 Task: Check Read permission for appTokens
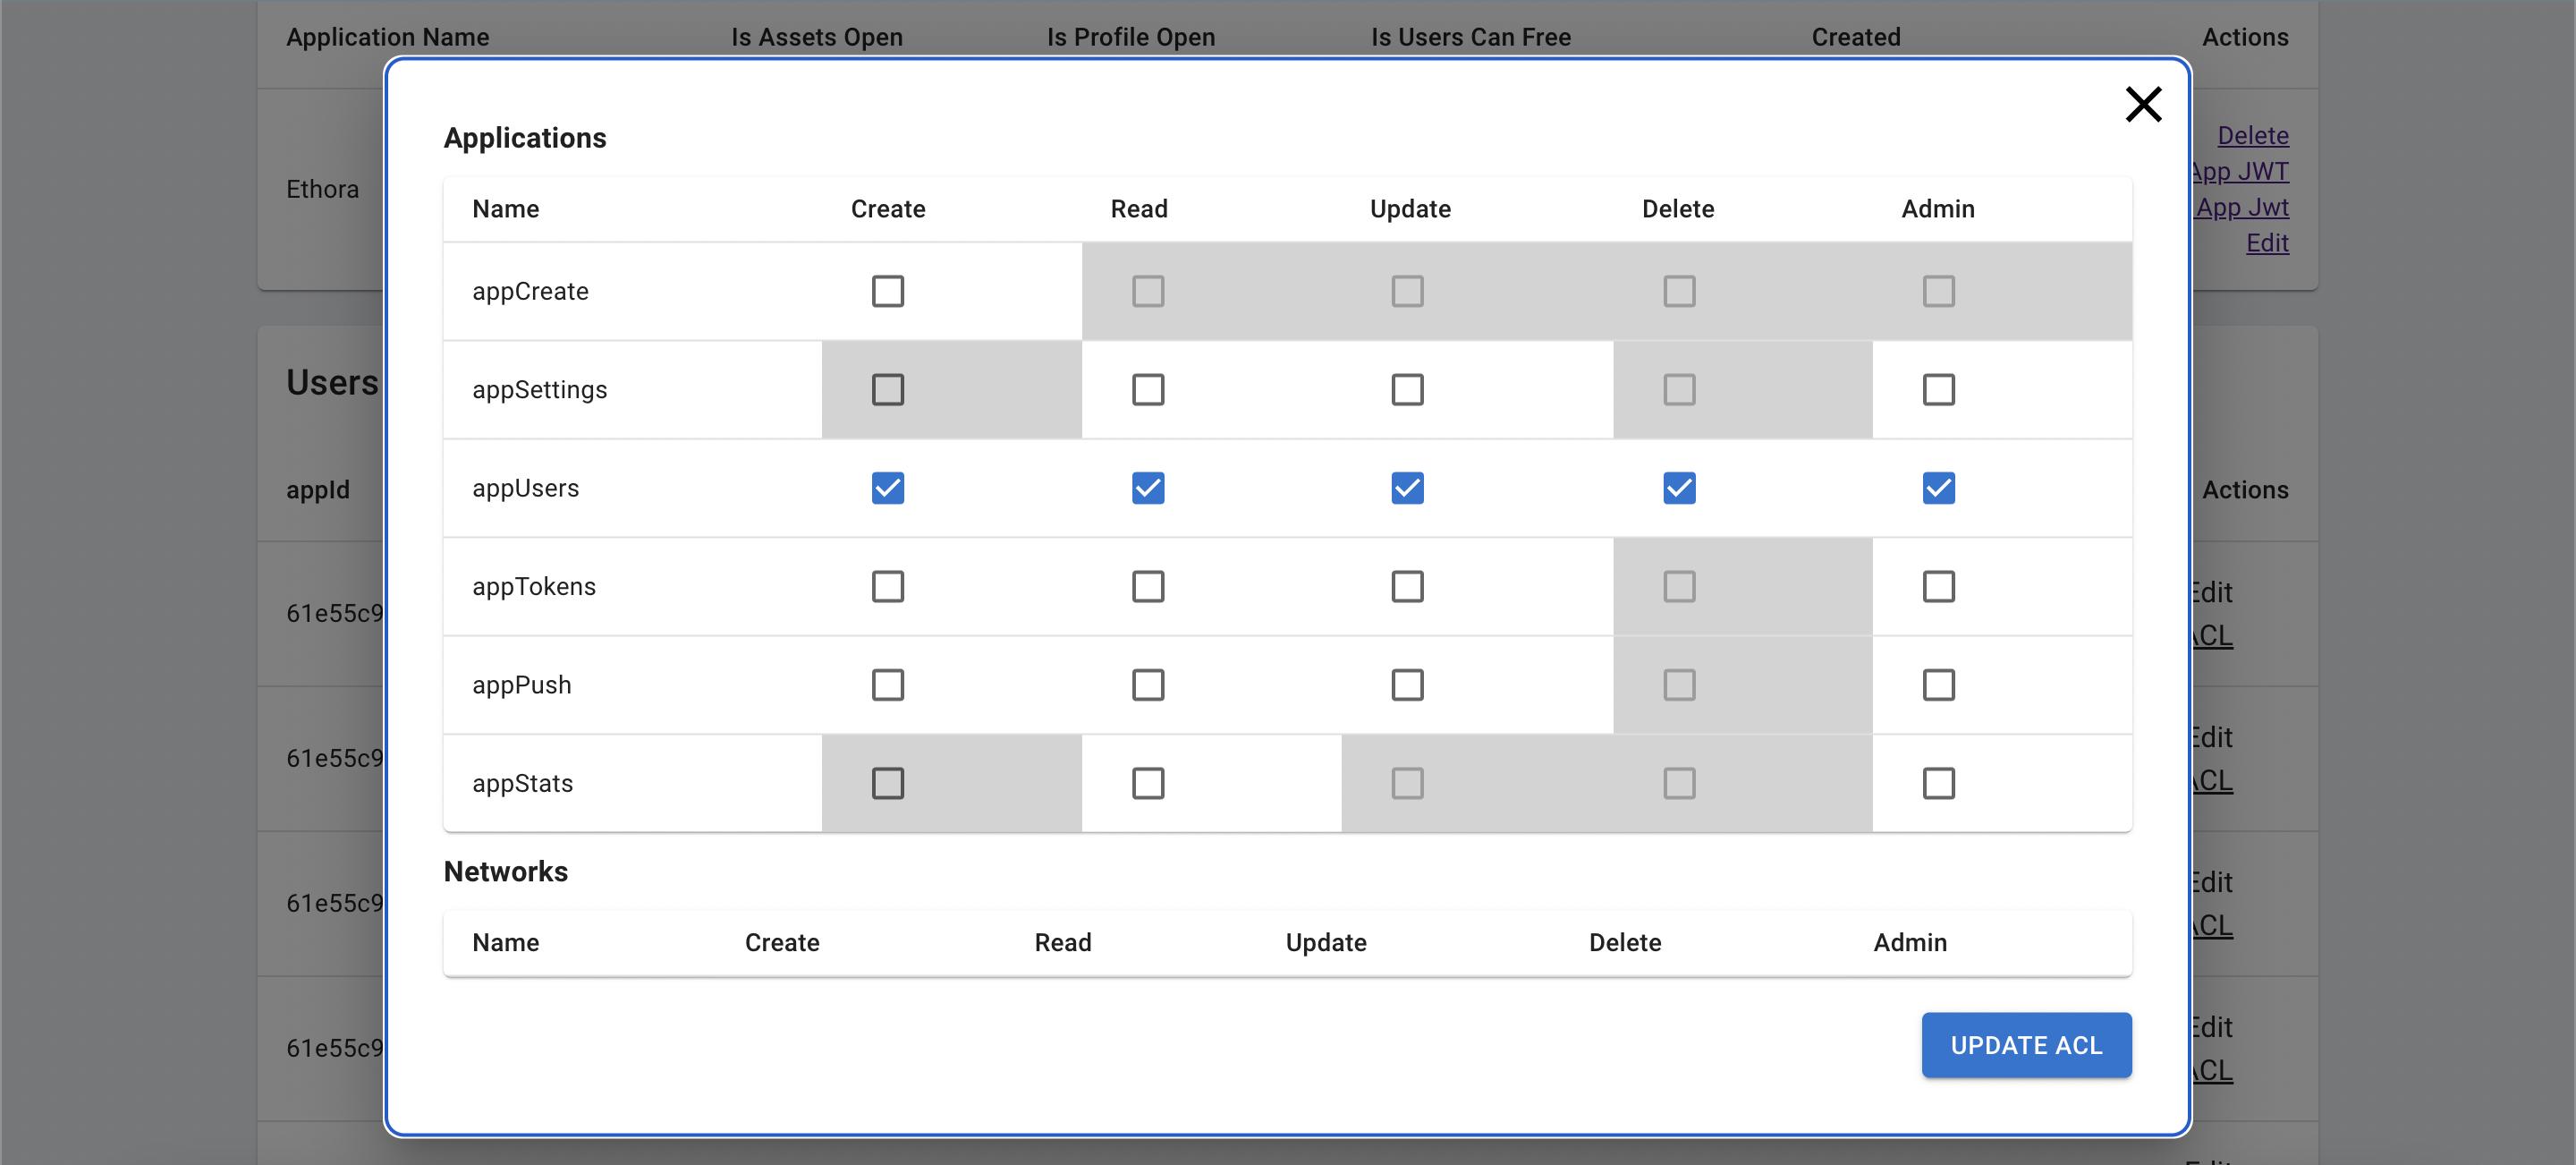pyautogui.click(x=1147, y=586)
